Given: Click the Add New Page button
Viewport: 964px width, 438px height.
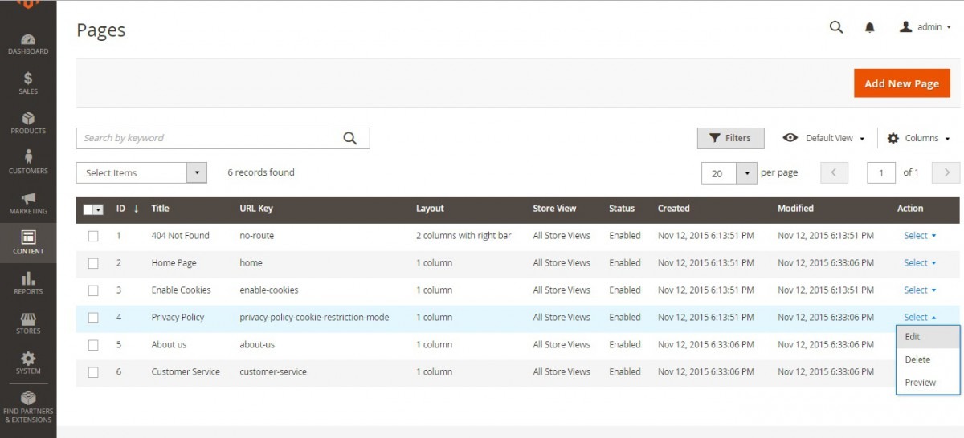Looking at the screenshot, I should tap(901, 83).
